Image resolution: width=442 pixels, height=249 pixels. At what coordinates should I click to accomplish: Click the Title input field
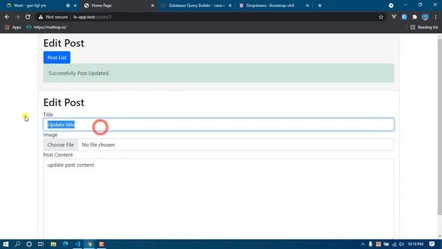219,124
